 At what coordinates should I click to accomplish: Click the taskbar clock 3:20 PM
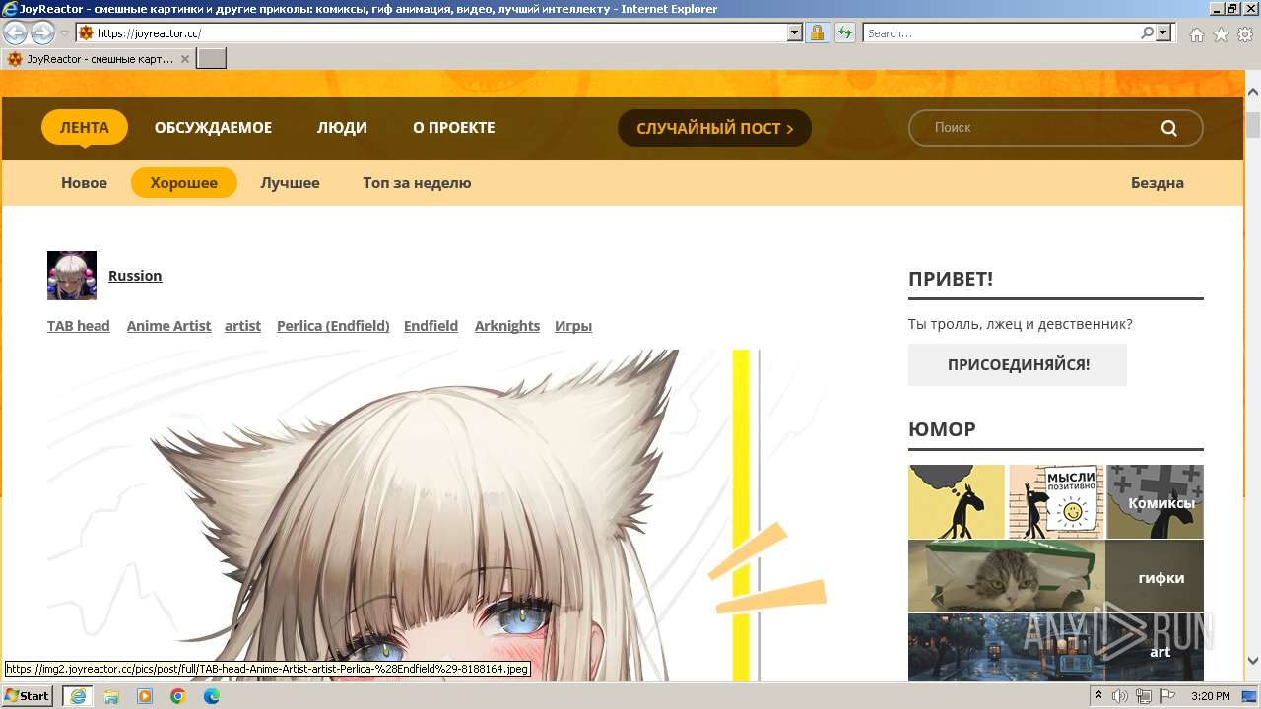pyautogui.click(x=1210, y=696)
